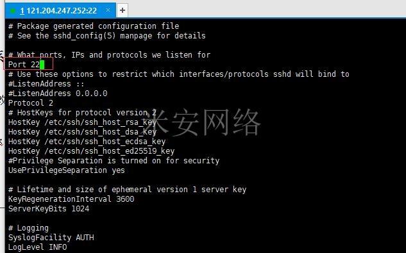
Task: Click the ServerKeyBits 1024 line
Action: click(49, 209)
